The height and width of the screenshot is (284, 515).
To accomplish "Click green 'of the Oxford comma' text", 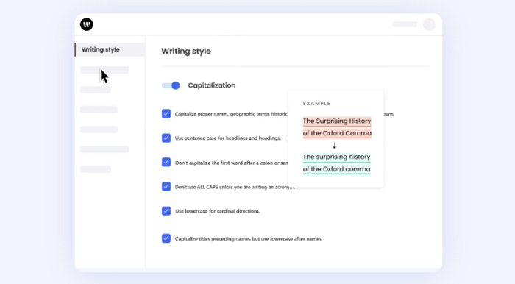I will point(337,169).
